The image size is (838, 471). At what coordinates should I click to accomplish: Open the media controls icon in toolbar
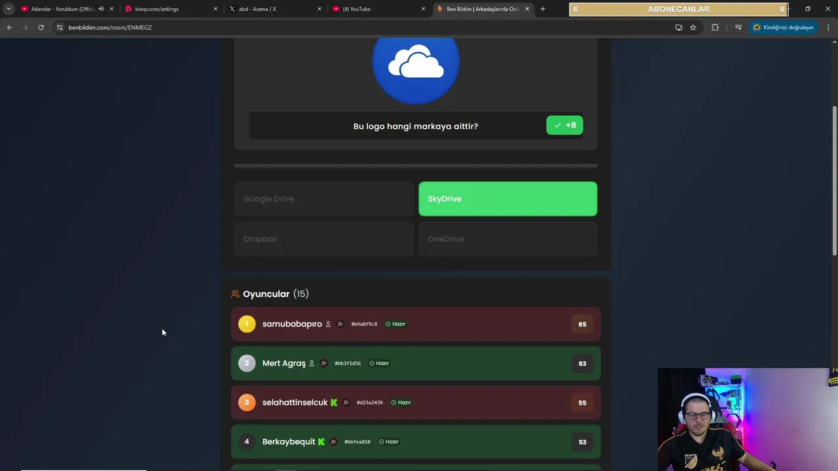point(738,27)
